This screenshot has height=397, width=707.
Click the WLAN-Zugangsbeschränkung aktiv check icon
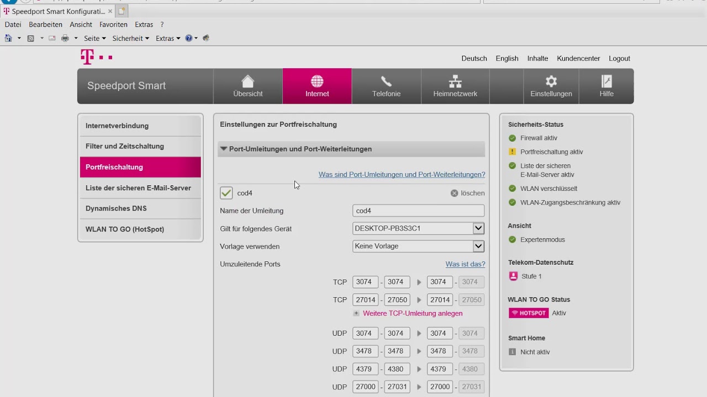513,202
